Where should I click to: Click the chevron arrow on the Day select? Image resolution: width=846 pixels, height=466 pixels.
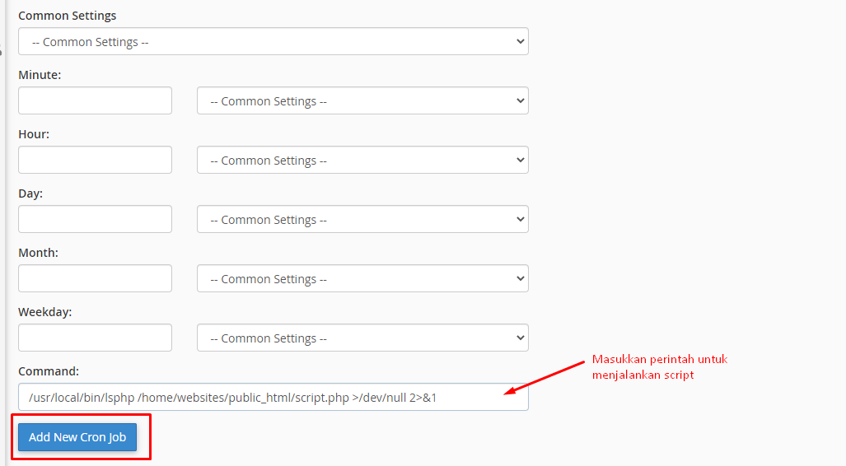pos(520,220)
